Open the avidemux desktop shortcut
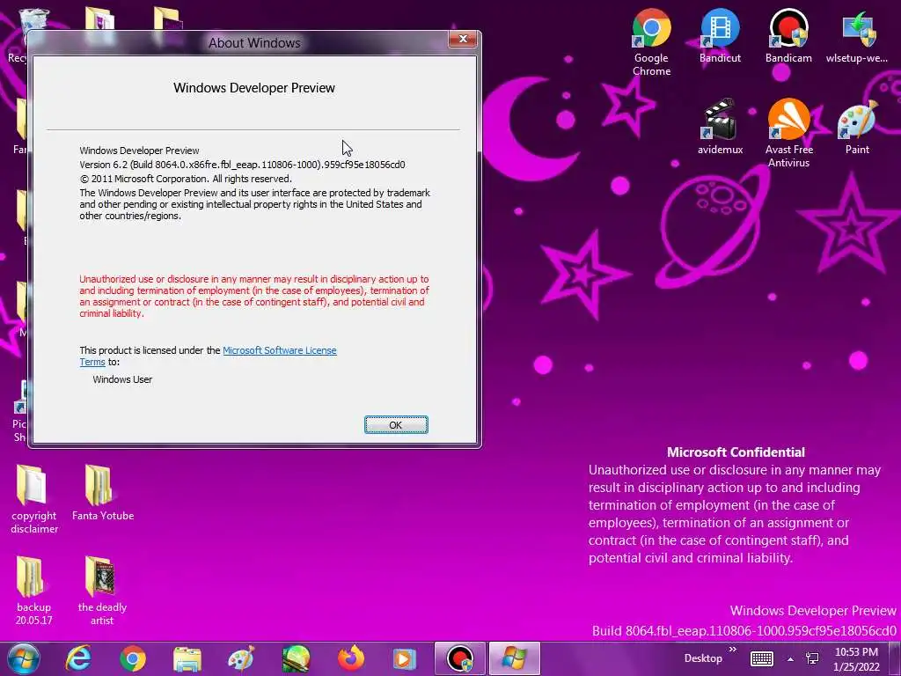This screenshot has width=901, height=676. click(720, 127)
